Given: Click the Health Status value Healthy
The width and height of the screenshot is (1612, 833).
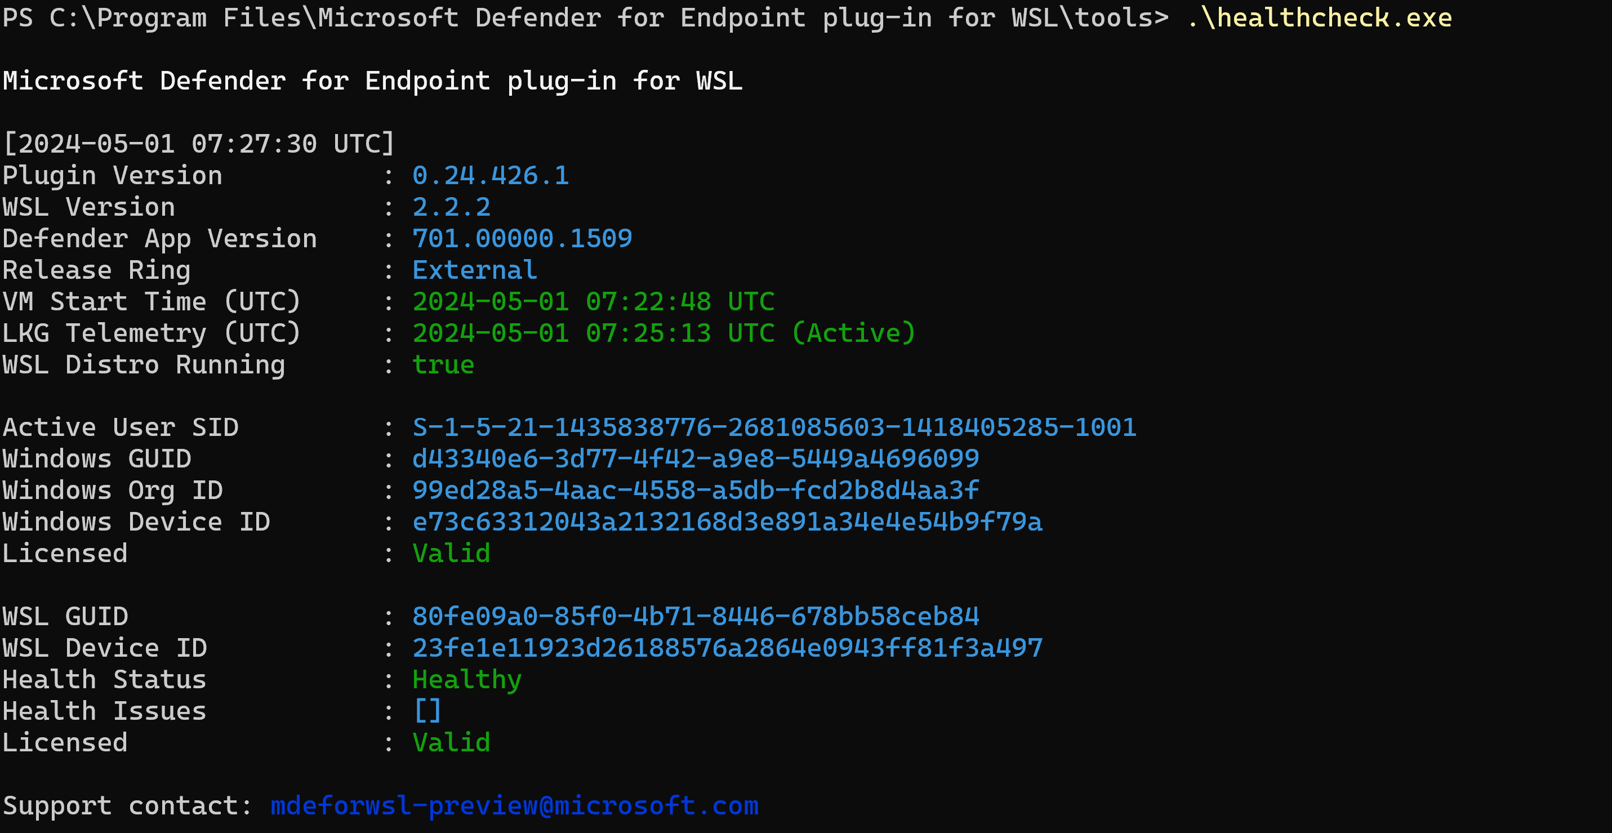Looking at the screenshot, I should [x=467, y=680].
